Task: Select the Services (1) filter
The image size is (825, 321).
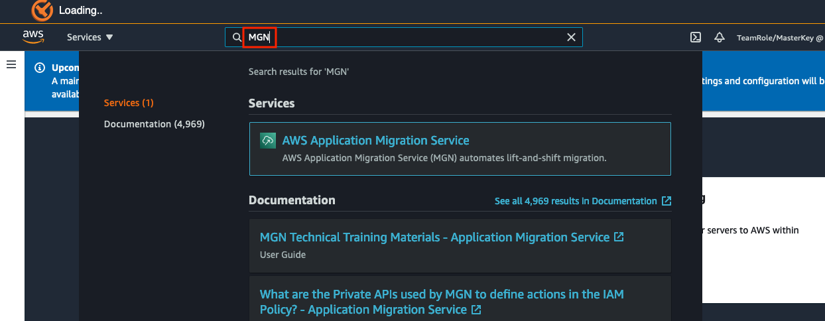Action: coord(129,103)
